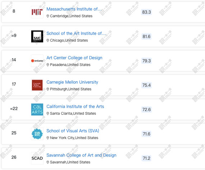Open Savannah College of Art and Design link

click(81, 155)
